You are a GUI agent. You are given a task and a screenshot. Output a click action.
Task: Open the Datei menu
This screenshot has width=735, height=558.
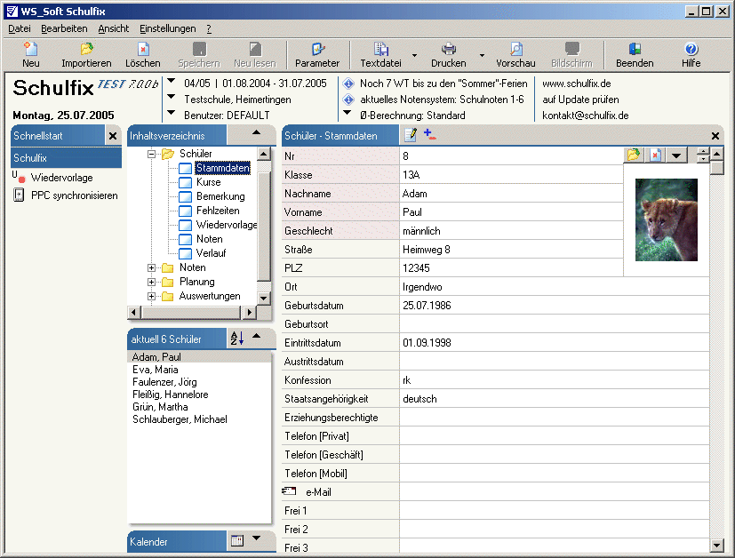[20, 28]
